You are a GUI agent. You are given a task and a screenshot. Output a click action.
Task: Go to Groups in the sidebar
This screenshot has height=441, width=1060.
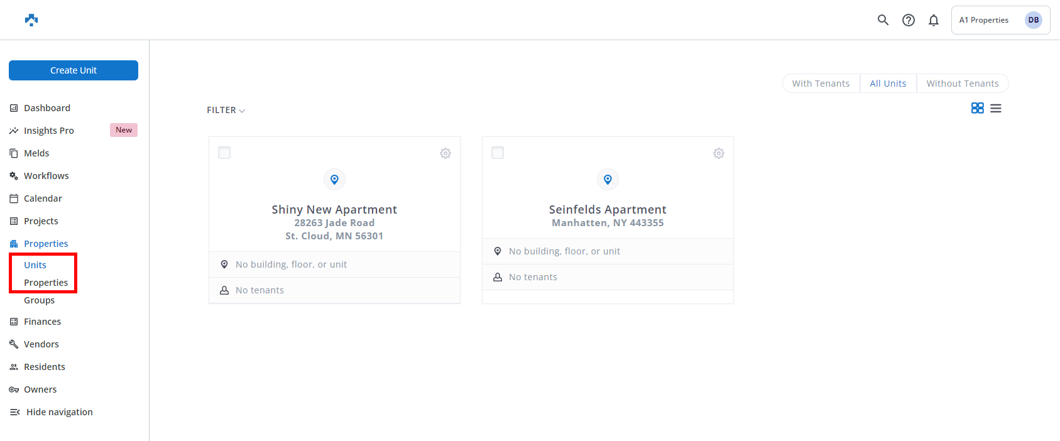[39, 300]
